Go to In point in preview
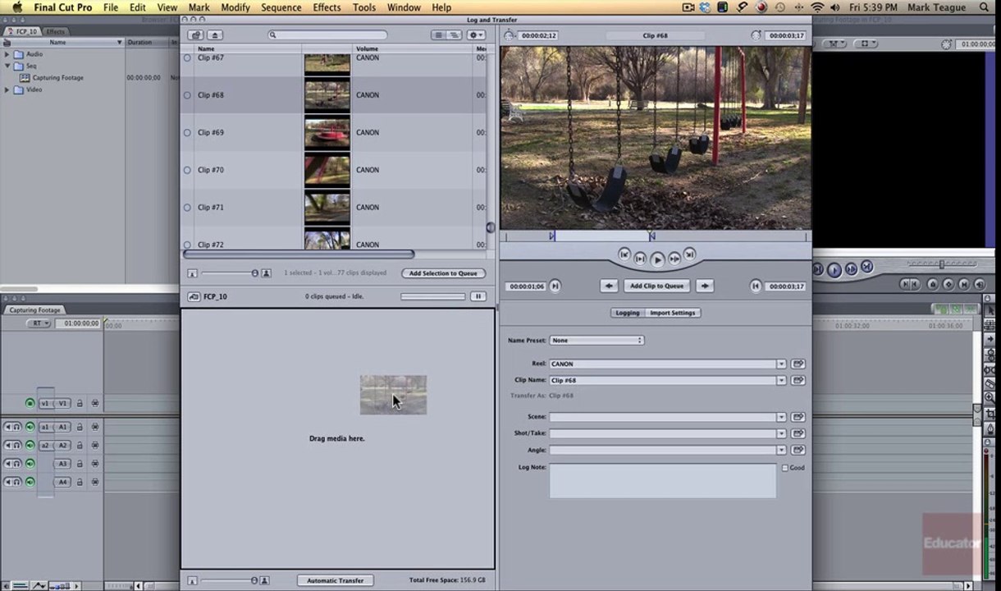1001x591 pixels. pos(624,255)
